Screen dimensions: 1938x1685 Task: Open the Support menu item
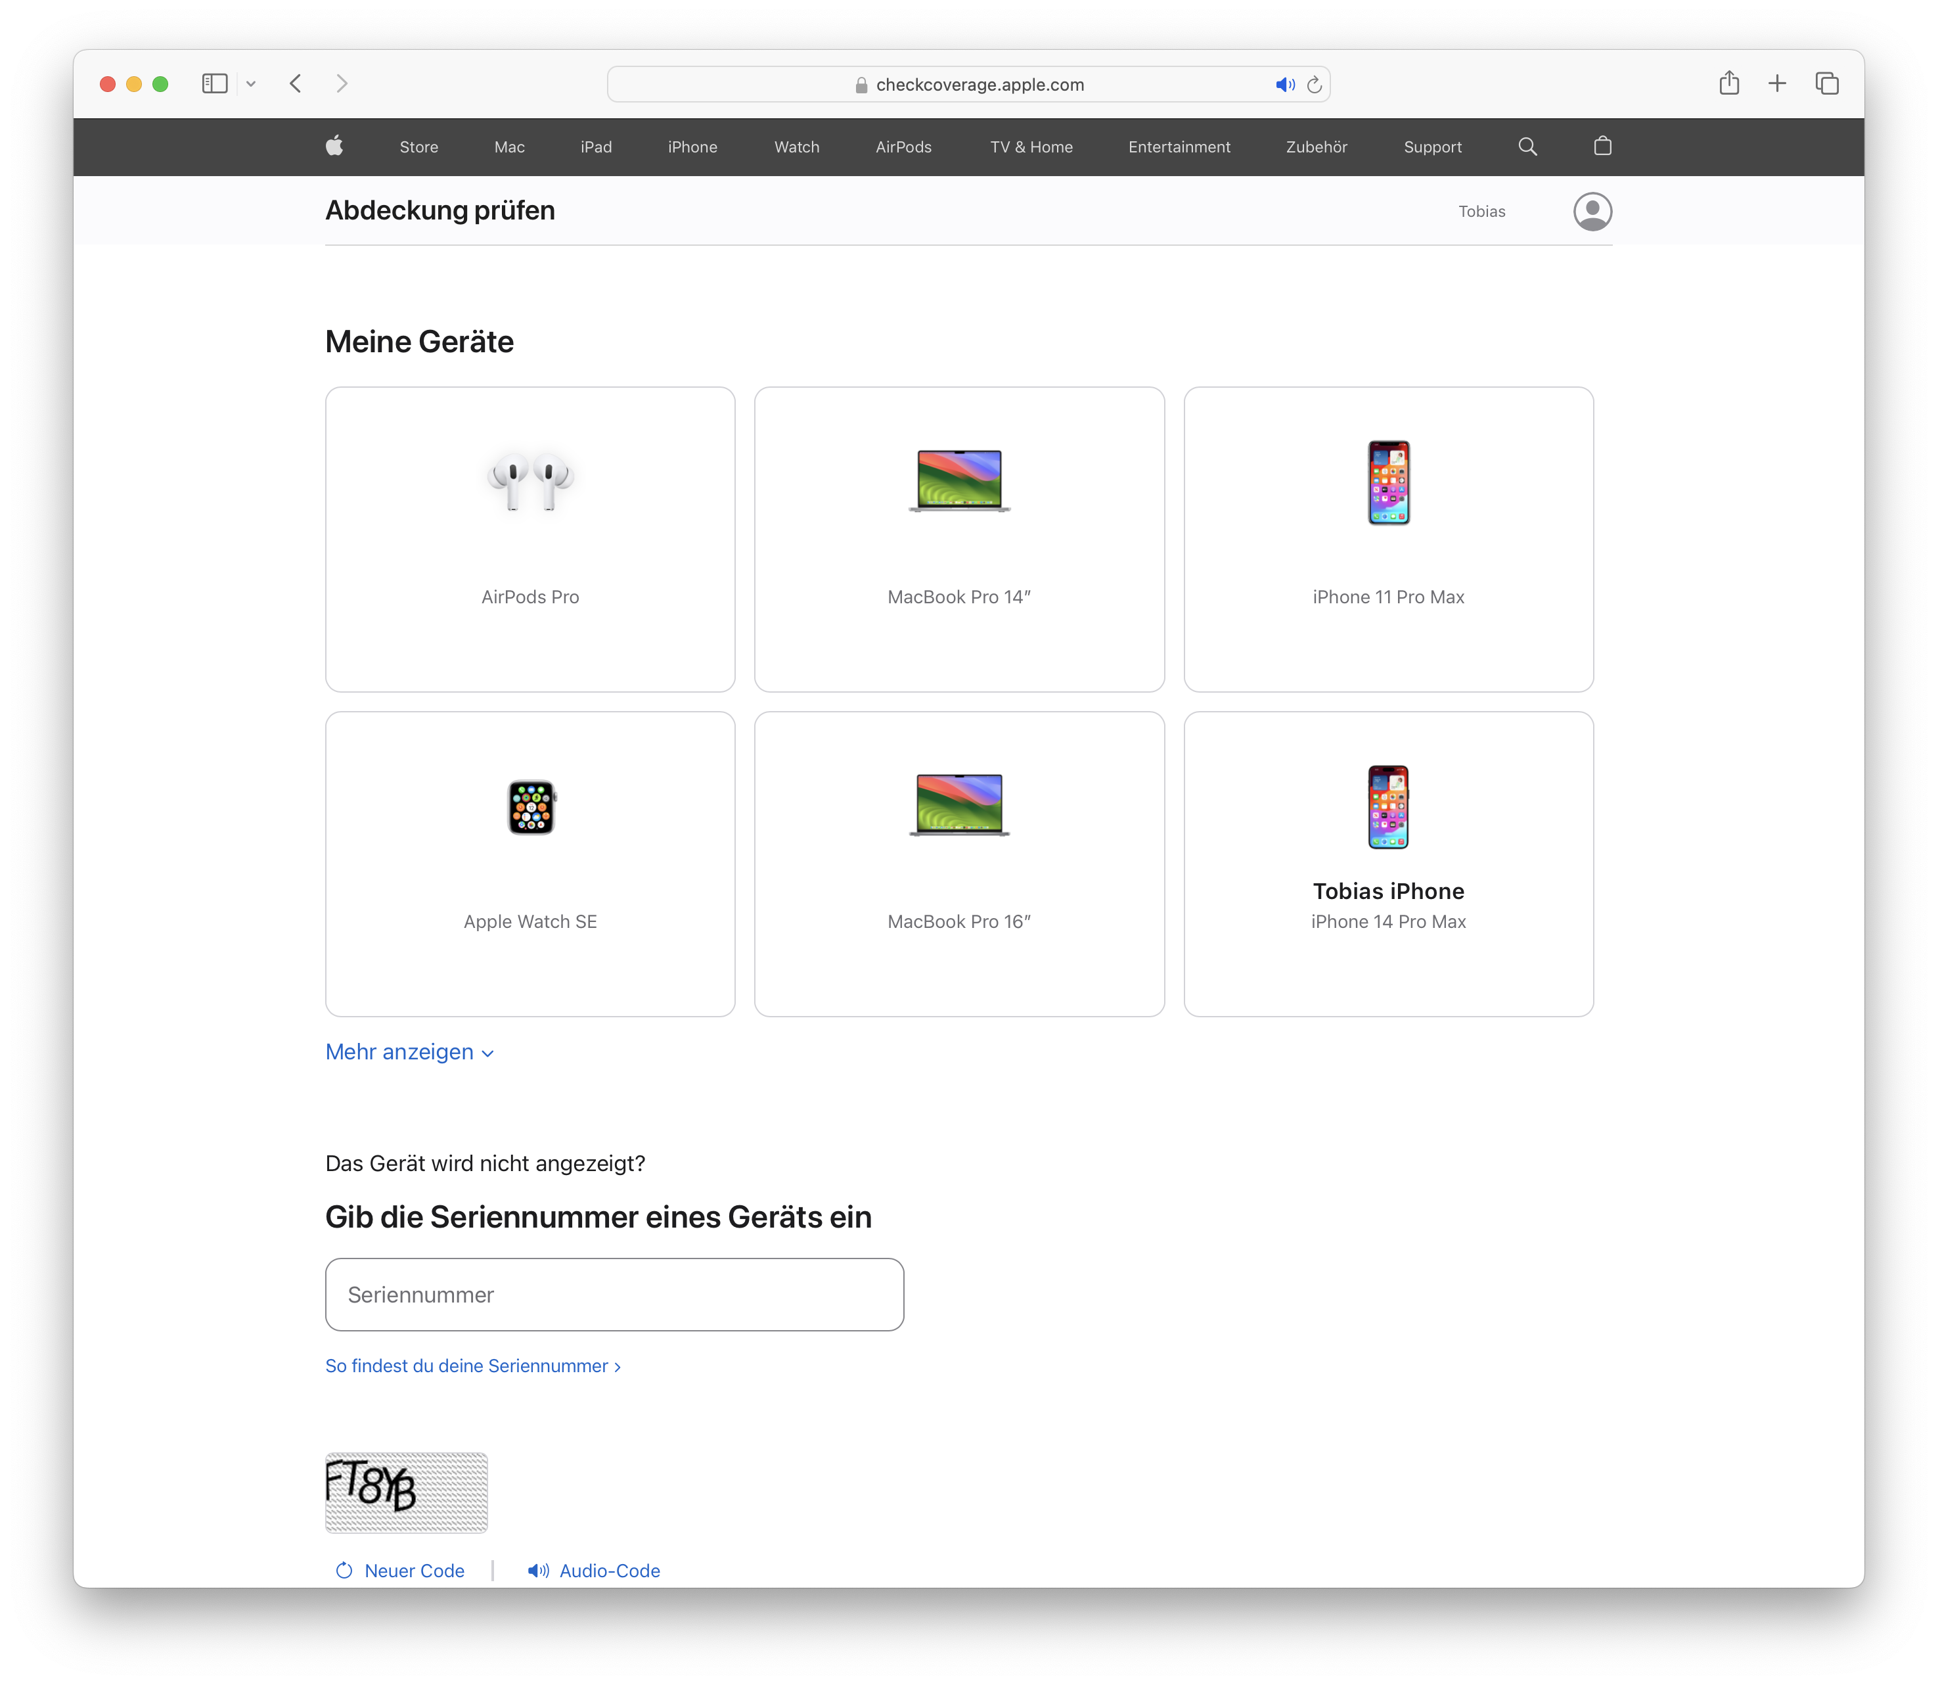[x=1431, y=147]
